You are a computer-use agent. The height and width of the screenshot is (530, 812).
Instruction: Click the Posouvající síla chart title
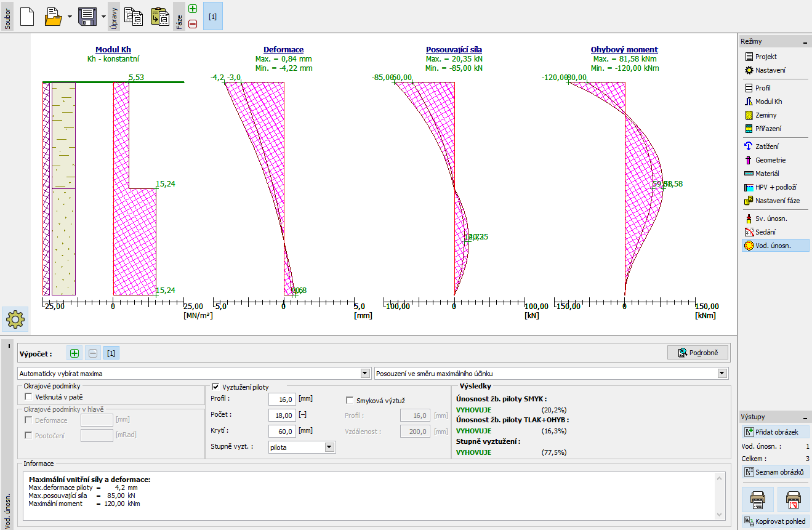point(454,50)
